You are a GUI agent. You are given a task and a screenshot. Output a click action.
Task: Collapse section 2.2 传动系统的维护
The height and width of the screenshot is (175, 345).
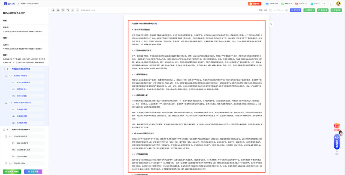(6, 163)
